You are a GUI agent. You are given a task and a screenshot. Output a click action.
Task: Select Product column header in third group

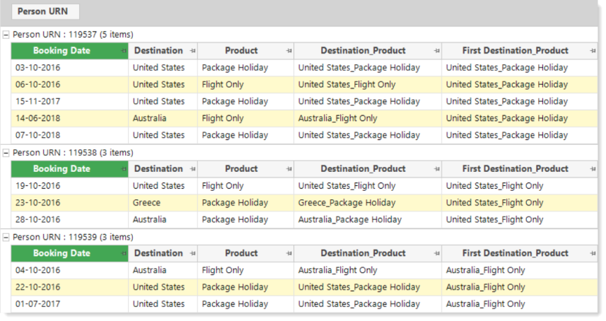pyautogui.click(x=245, y=254)
